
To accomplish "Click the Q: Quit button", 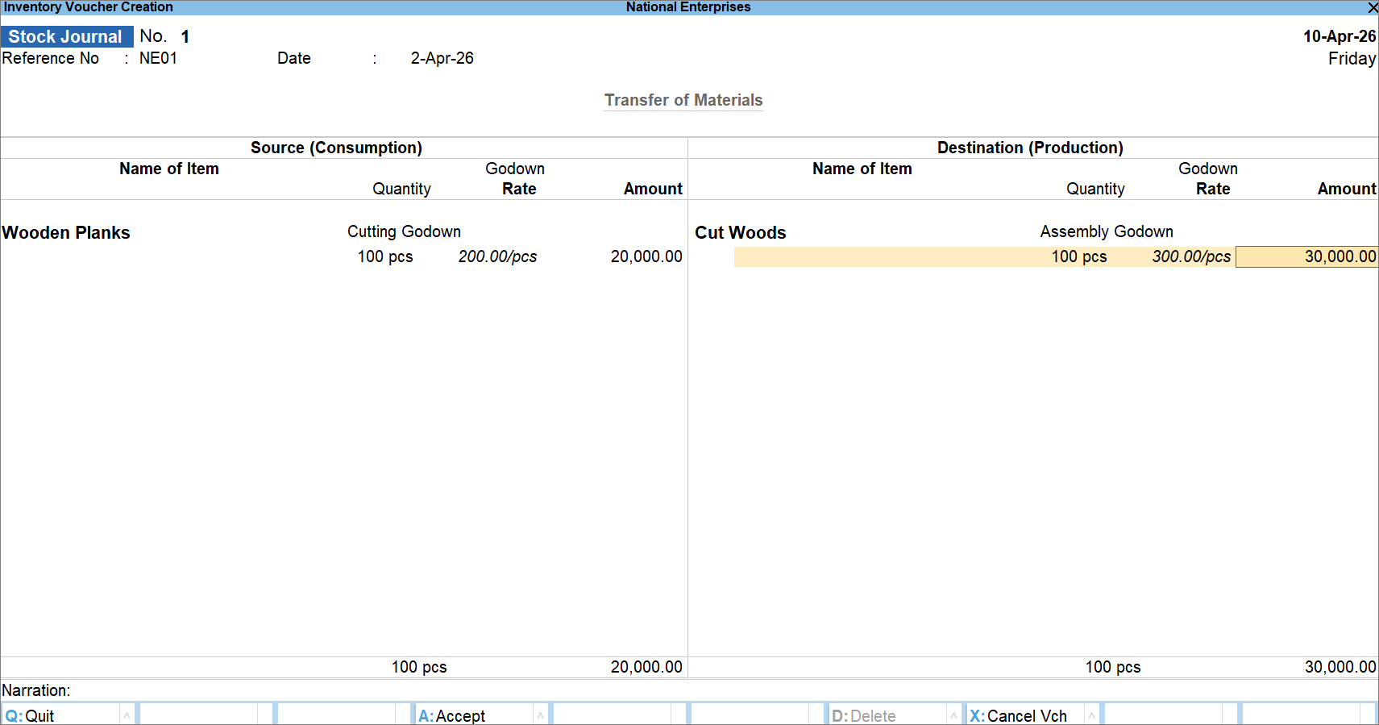I will pyautogui.click(x=61, y=715).
